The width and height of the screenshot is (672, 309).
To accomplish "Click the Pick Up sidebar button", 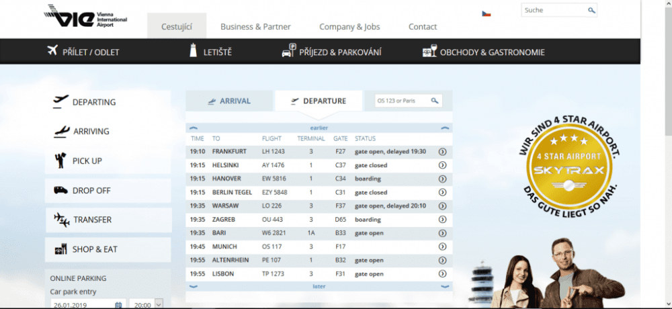I will point(108,161).
